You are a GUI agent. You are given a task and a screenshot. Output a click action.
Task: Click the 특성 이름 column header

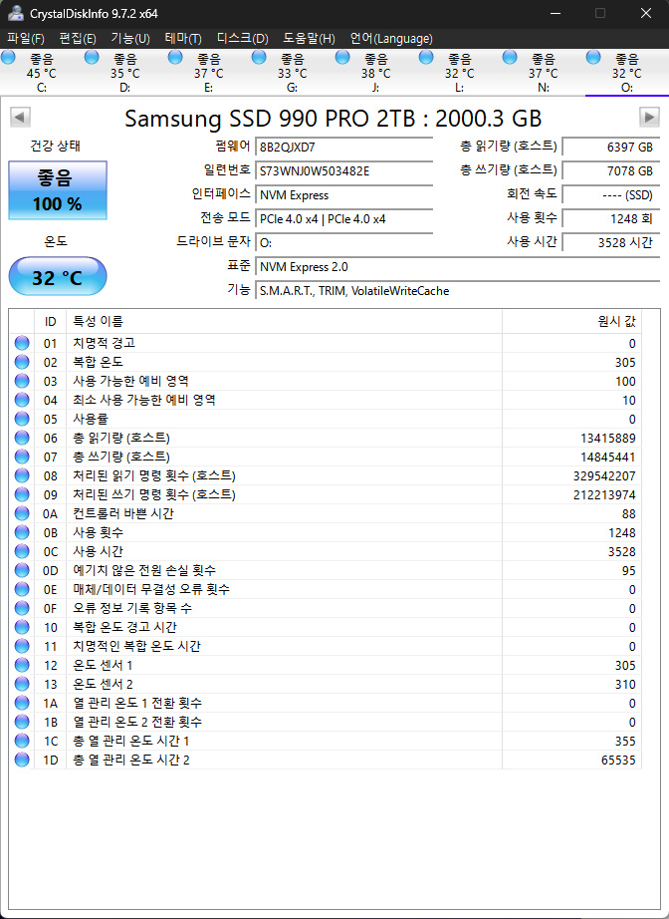click(x=284, y=322)
